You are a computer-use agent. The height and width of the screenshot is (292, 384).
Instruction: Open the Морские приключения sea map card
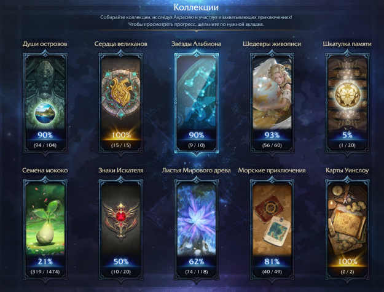tap(272, 229)
